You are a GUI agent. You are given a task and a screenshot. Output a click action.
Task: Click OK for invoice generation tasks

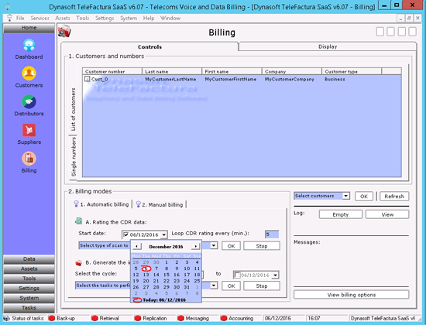click(x=231, y=286)
